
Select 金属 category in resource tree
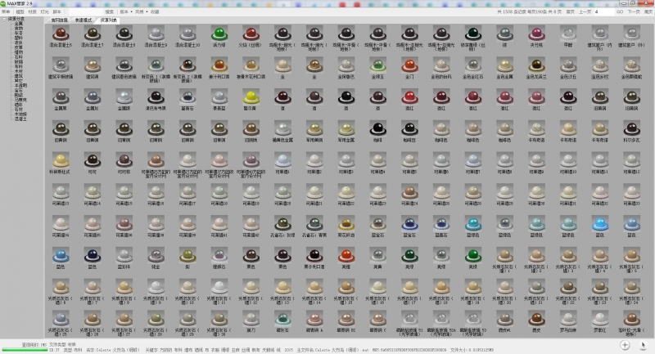[x=19, y=25]
